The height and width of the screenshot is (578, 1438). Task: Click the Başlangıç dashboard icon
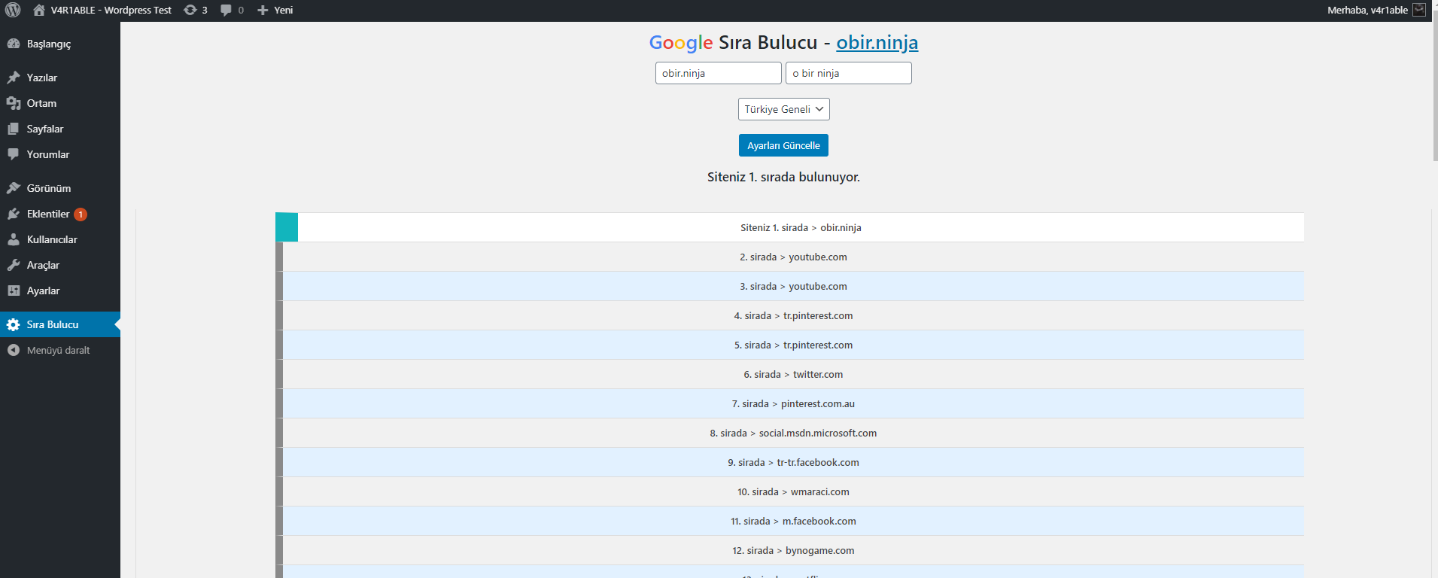pyautogui.click(x=14, y=44)
